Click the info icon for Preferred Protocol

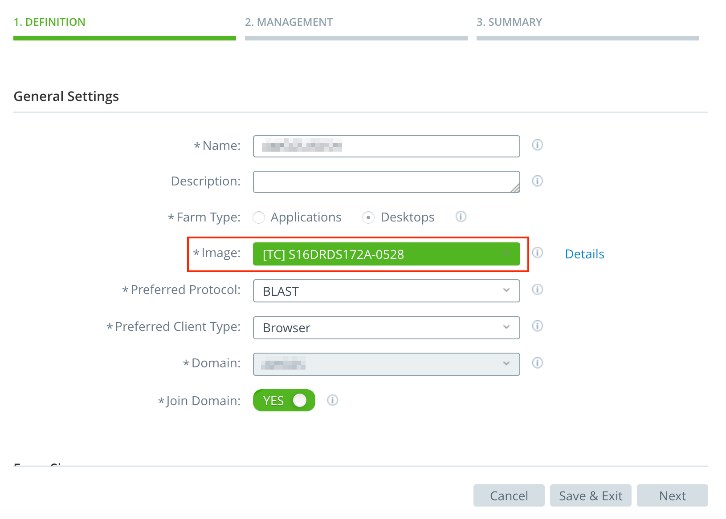[x=537, y=290]
